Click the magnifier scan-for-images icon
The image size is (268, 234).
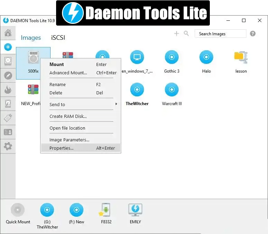coord(186,34)
